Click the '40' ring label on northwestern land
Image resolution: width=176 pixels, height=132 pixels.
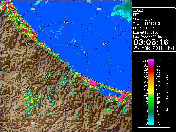[x=28, y=44]
